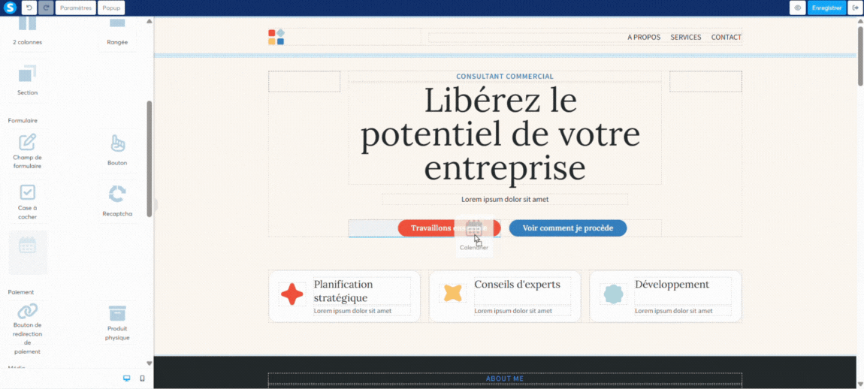Select the 2 colonnes element
This screenshot has height=389, width=864.
tap(28, 32)
